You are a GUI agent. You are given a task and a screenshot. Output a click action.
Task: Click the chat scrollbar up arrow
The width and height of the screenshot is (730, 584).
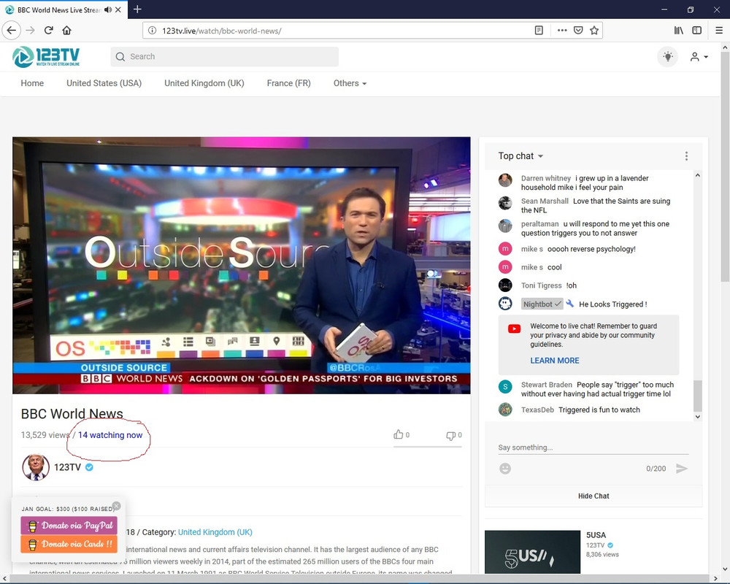point(697,176)
